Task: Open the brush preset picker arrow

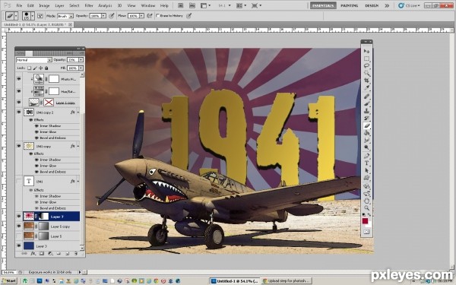Action: (x=33, y=16)
